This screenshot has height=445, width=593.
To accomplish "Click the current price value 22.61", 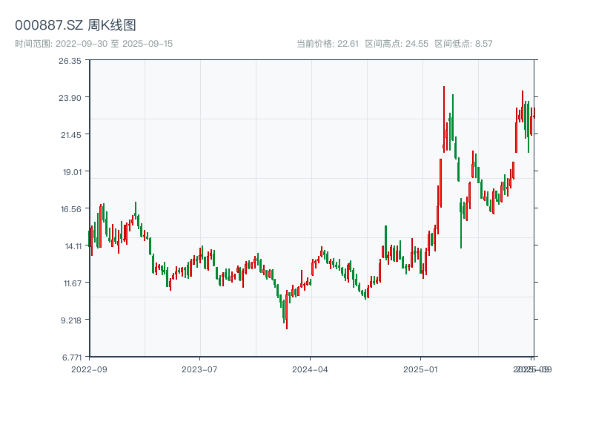I will coord(348,44).
